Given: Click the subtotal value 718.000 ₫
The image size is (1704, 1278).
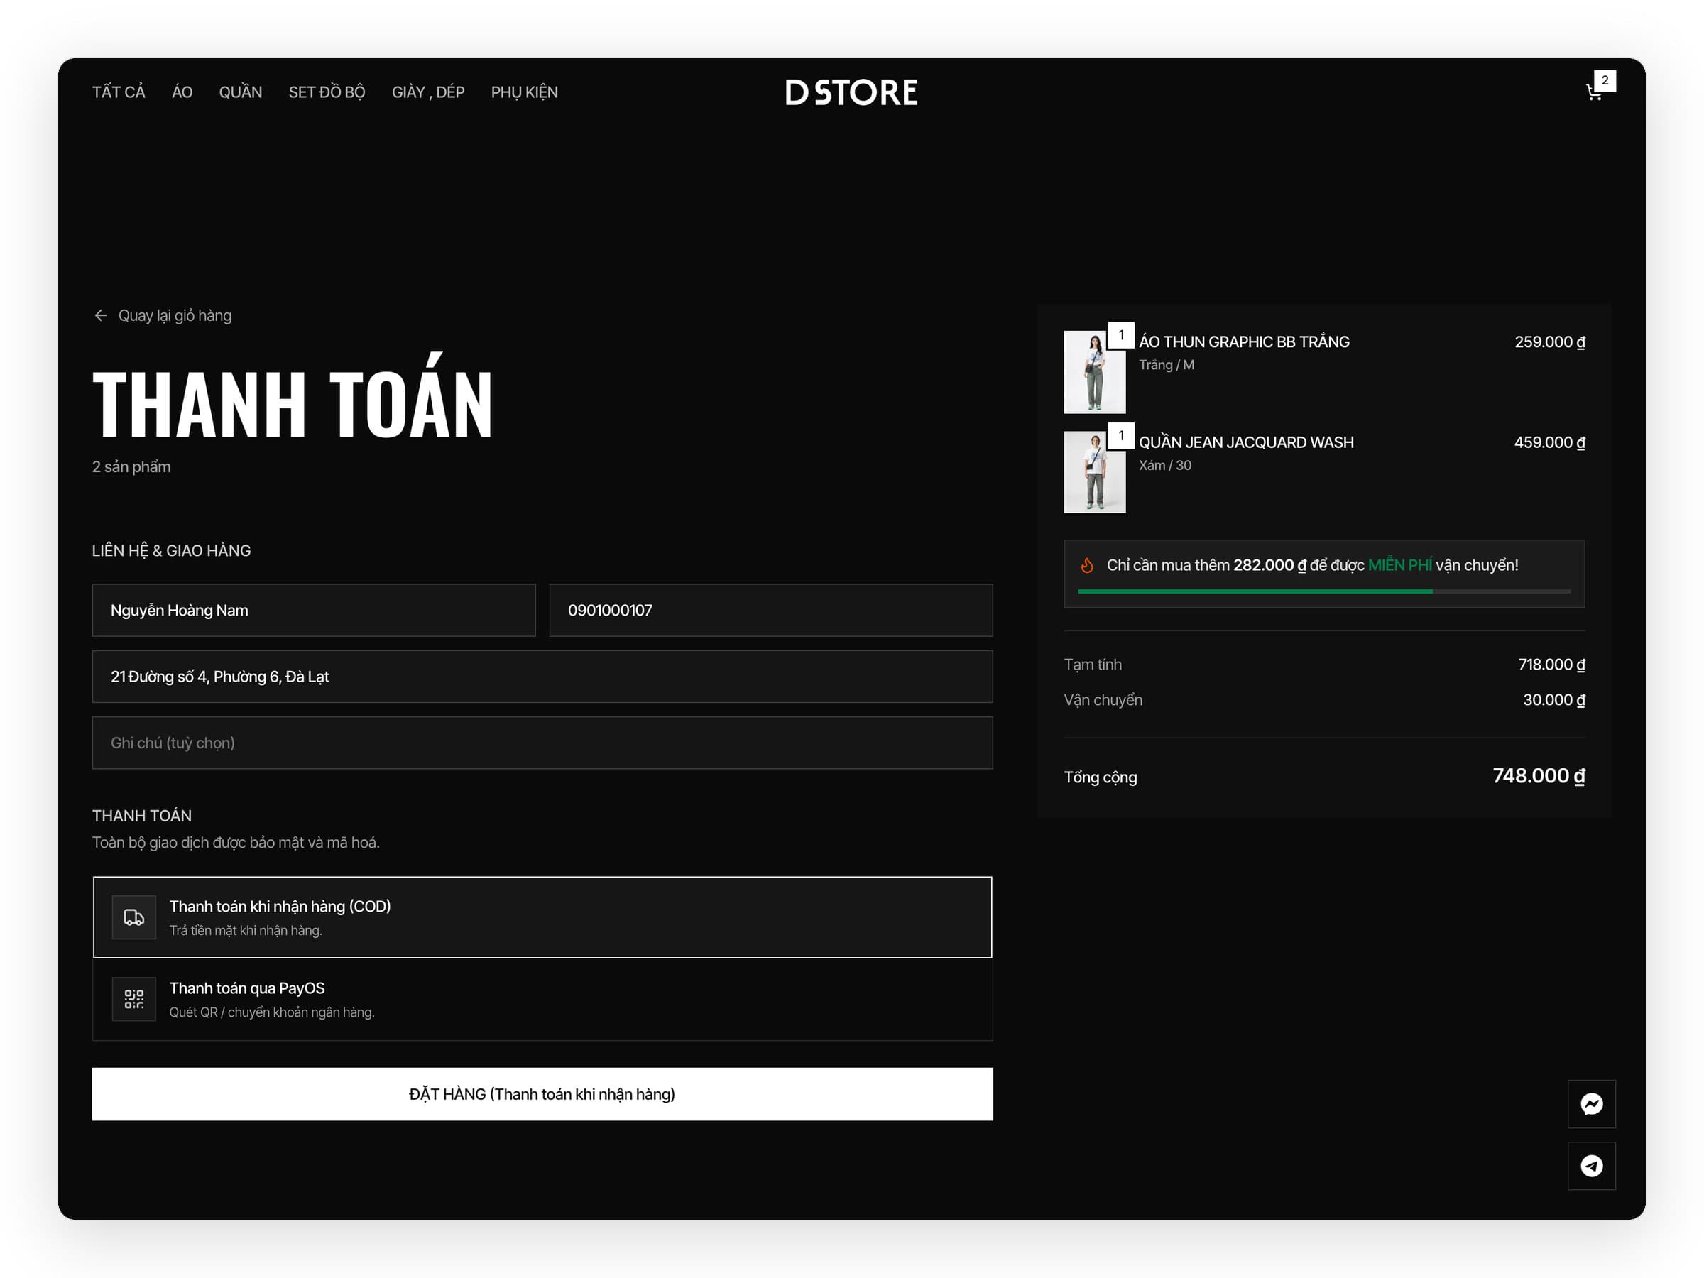Looking at the screenshot, I should coord(1551,664).
